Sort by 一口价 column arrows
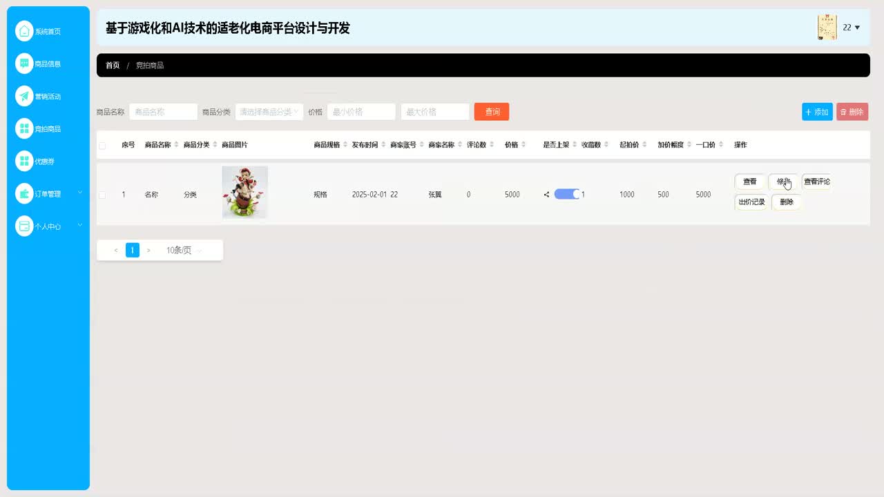The image size is (884, 497). tap(721, 145)
